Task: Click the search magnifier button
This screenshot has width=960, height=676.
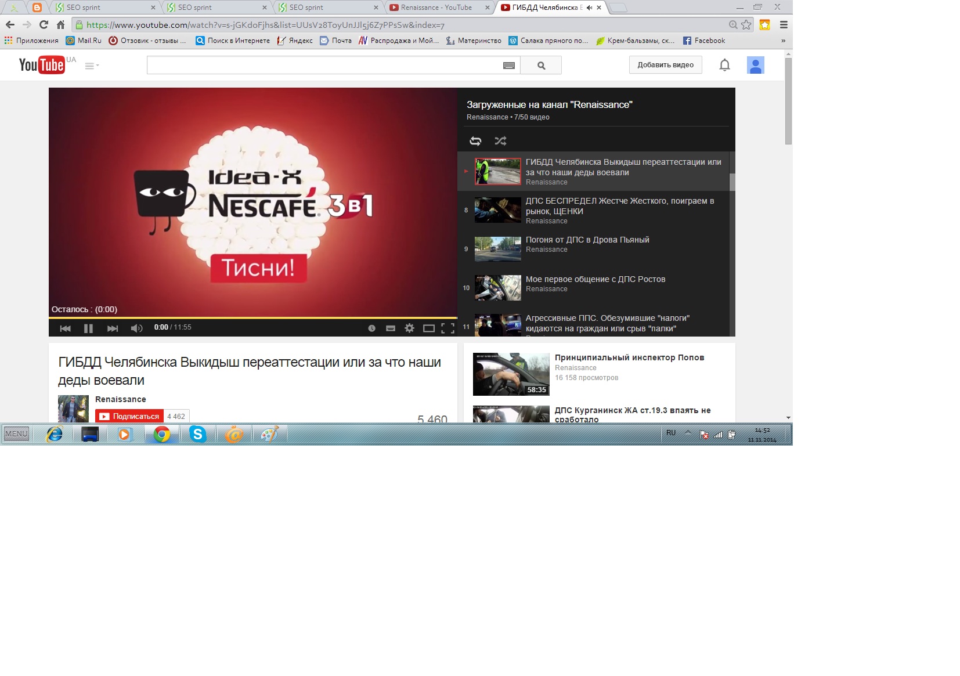Action: (541, 66)
